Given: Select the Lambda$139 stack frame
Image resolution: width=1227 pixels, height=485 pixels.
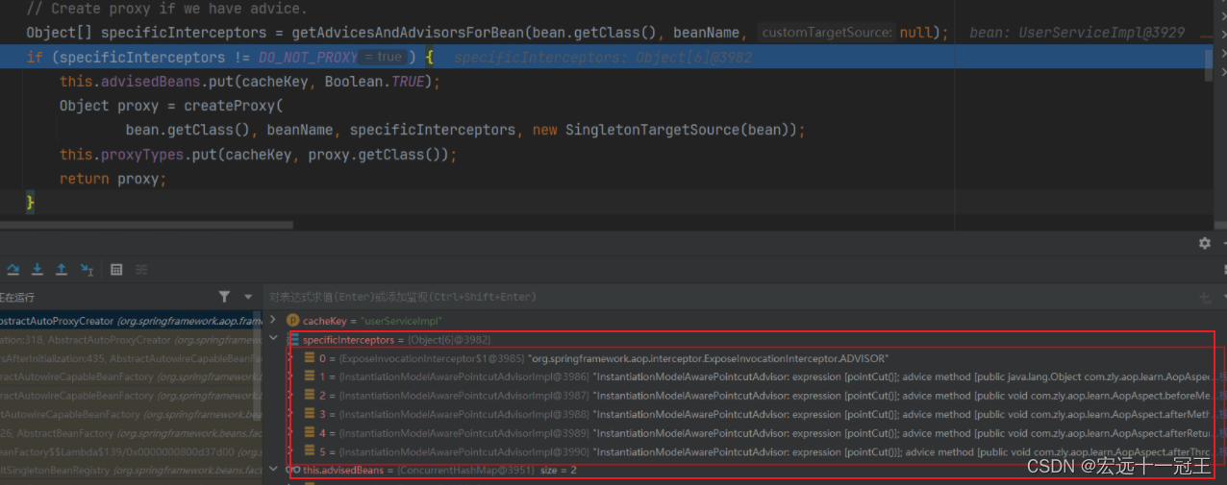Looking at the screenshot, I should coord(131,451).
